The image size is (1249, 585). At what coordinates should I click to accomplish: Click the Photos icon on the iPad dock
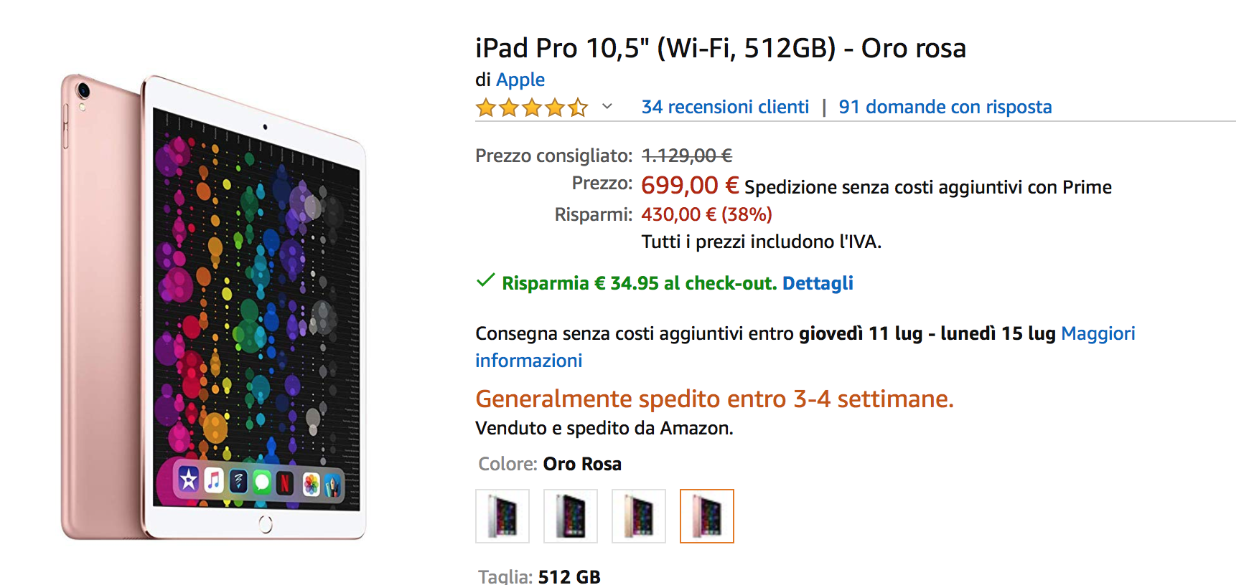[310, 483]
